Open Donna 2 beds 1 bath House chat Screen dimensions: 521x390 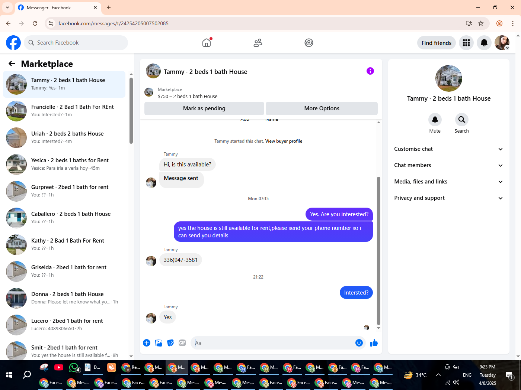64,298
